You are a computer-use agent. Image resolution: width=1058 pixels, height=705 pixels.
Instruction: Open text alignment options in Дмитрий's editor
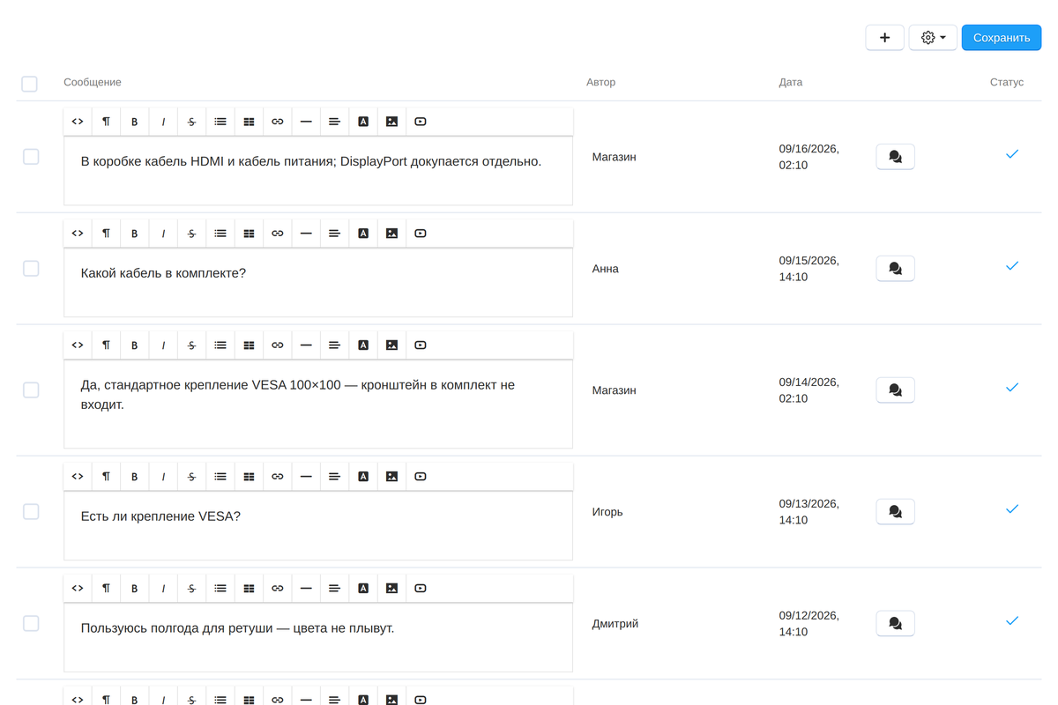point(334,589)
